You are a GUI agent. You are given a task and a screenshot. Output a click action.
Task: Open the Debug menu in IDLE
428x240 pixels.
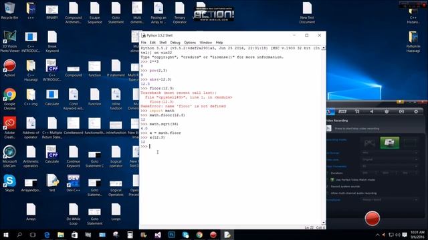[x=175, y=43]
